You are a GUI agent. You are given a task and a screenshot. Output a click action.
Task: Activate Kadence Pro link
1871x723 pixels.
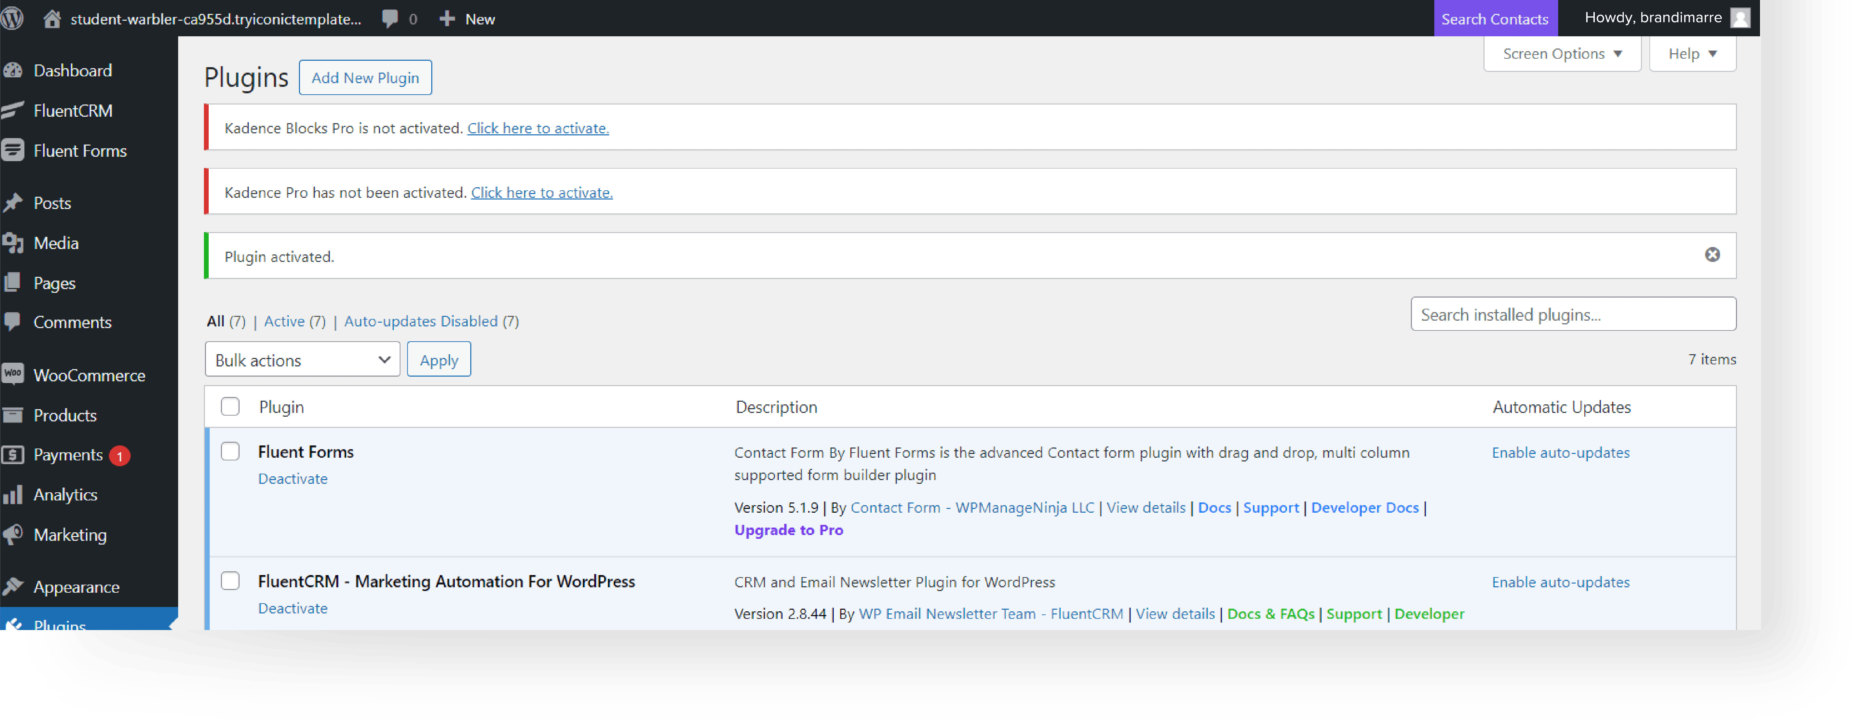[542, 192]
